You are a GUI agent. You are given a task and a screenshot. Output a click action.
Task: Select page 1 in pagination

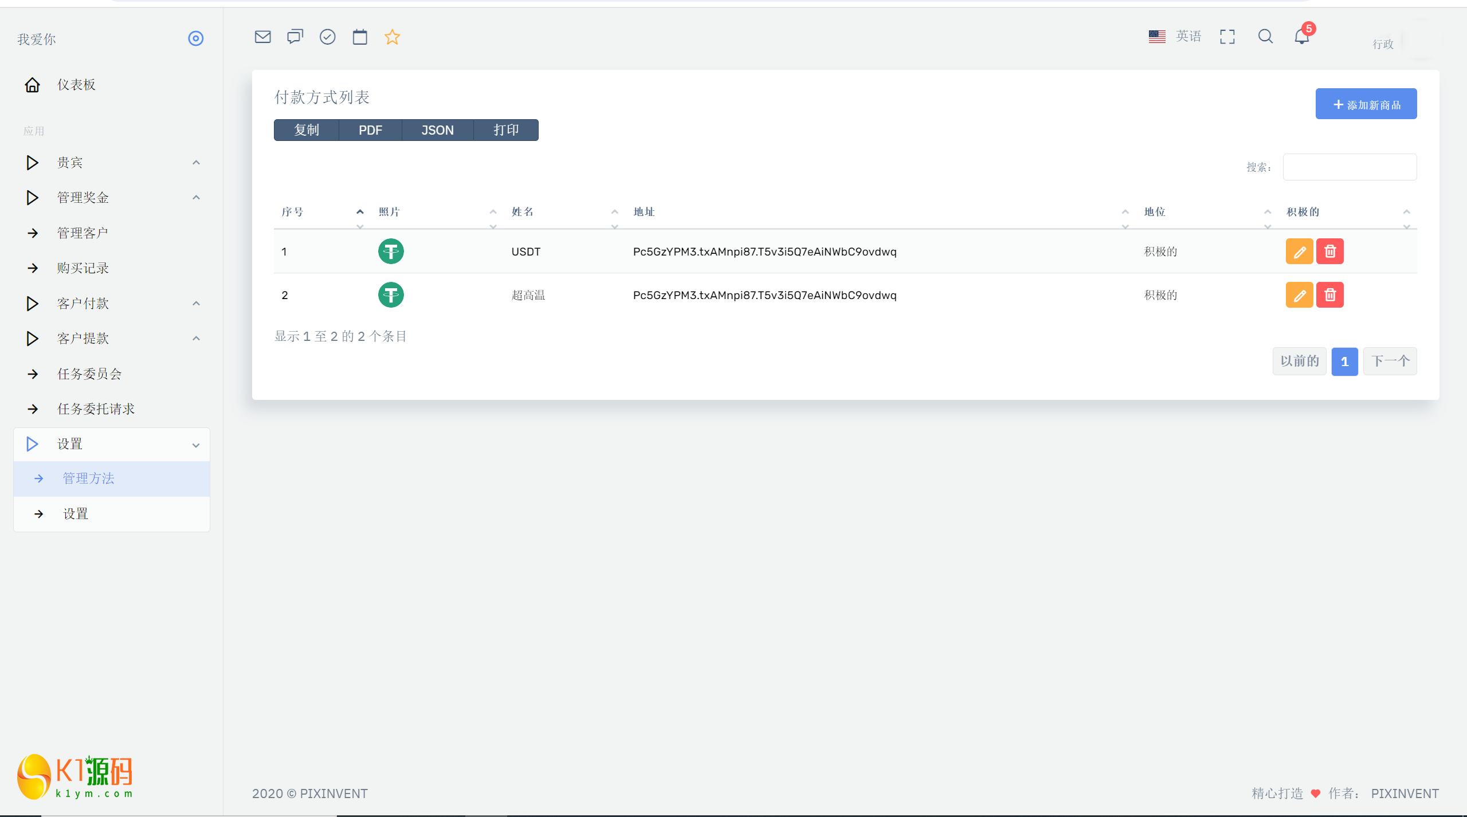[1344, 362]
